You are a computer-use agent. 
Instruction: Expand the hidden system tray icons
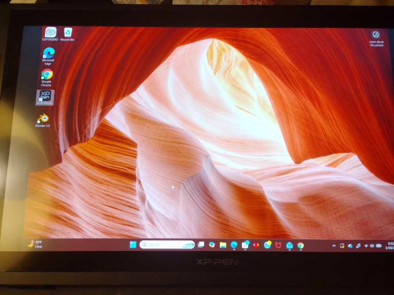[334, 245]
